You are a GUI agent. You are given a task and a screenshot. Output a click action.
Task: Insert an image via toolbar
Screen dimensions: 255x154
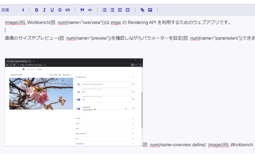[x=150, y=10]
